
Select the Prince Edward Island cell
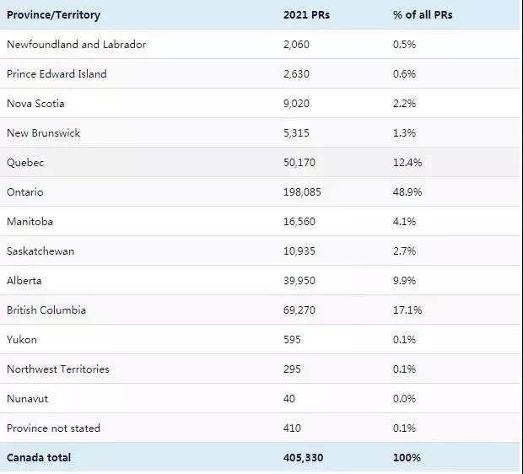click(x=57, y=74)
